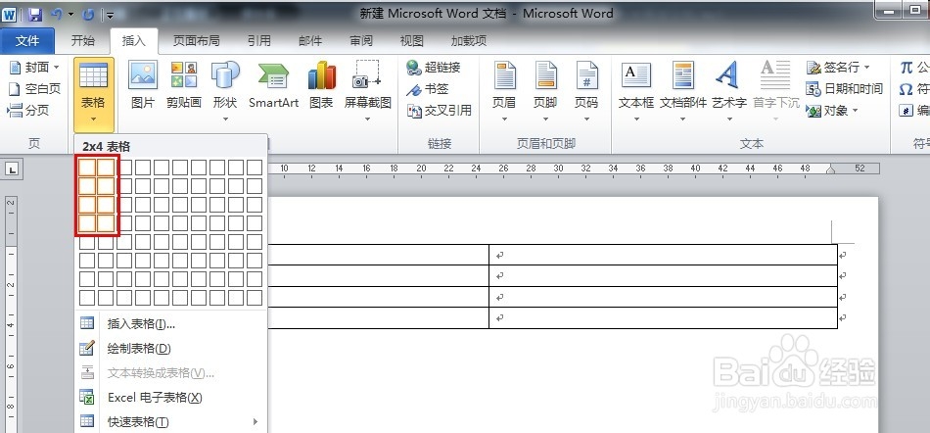Open the 表格 table dropdown button
Viewport: 930px width, 433px height.
coord(93,94)
